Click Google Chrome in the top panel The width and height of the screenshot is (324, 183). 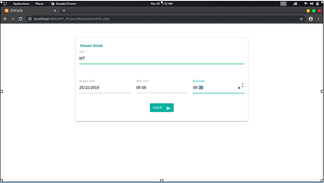[64, 4]
